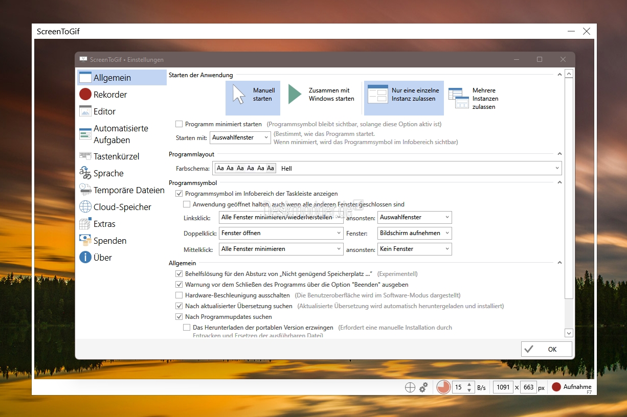Uncheck Nach aktualisierter Übersetzung suchen
Viewport: 627px width, 417px height.
179,306
